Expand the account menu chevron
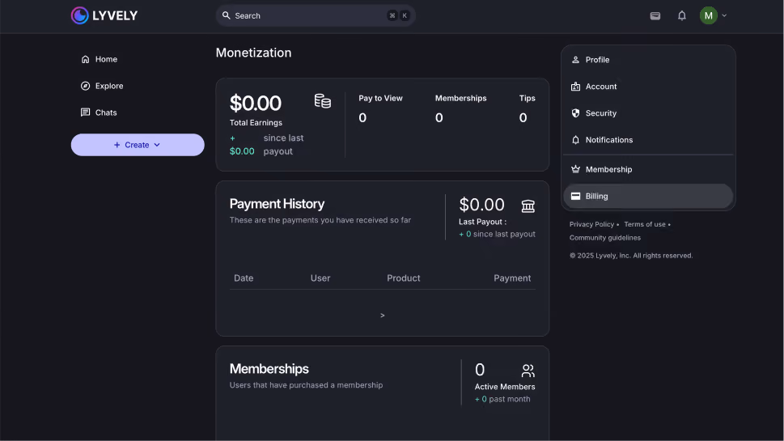 coord(724,15)
